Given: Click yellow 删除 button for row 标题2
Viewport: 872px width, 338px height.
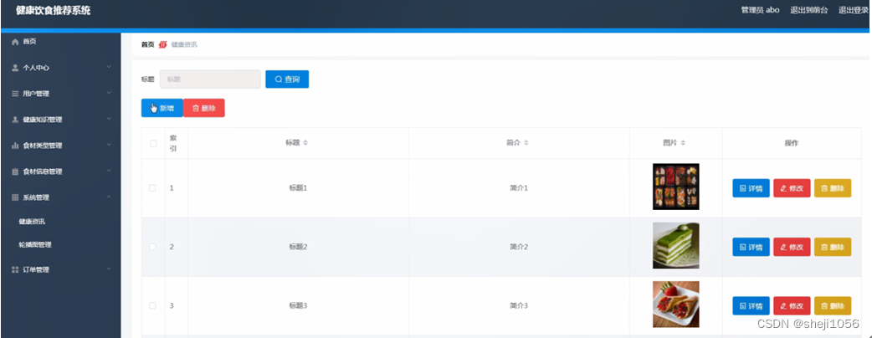Looking at the screenshot, I should pyautogui.click(x=833, y=247).
